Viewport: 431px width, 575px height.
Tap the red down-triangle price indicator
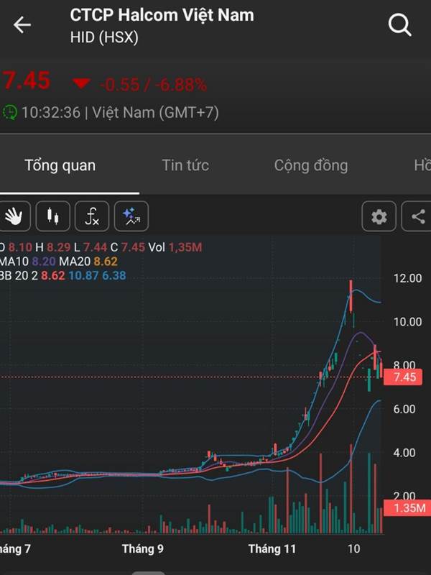[x=81, y=83]
